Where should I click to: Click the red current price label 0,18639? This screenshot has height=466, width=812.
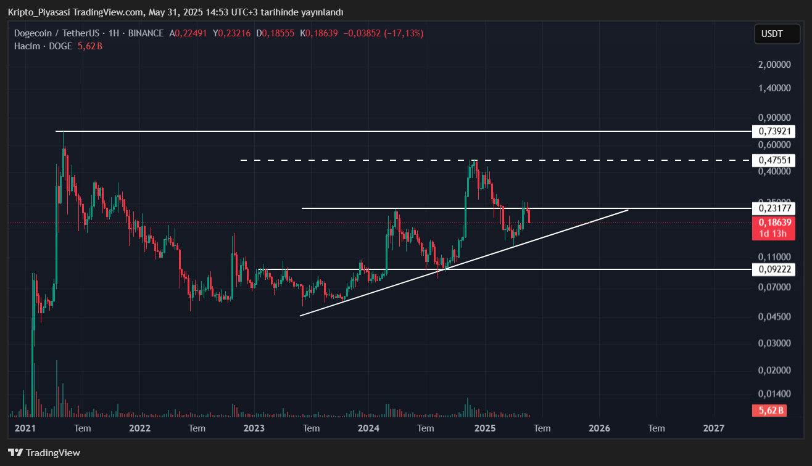coord(773,223)
